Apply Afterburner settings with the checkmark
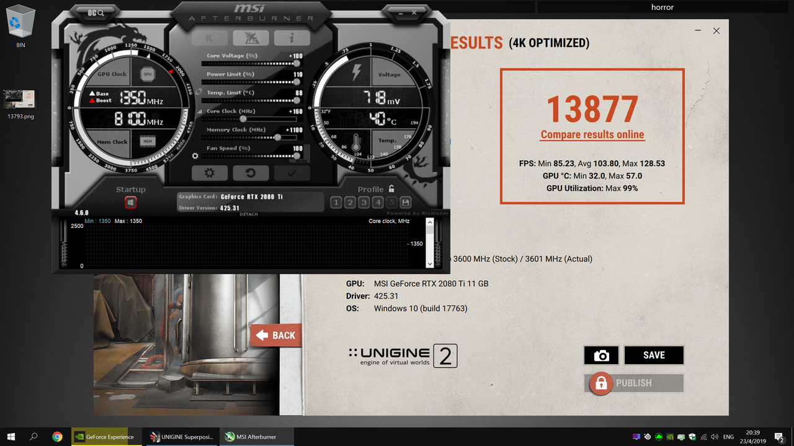The width and height of the screenshot is (794, 446). coord(292,173)
